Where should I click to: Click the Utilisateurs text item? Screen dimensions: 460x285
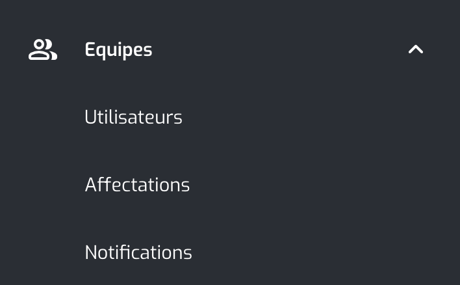click(133, 117)
